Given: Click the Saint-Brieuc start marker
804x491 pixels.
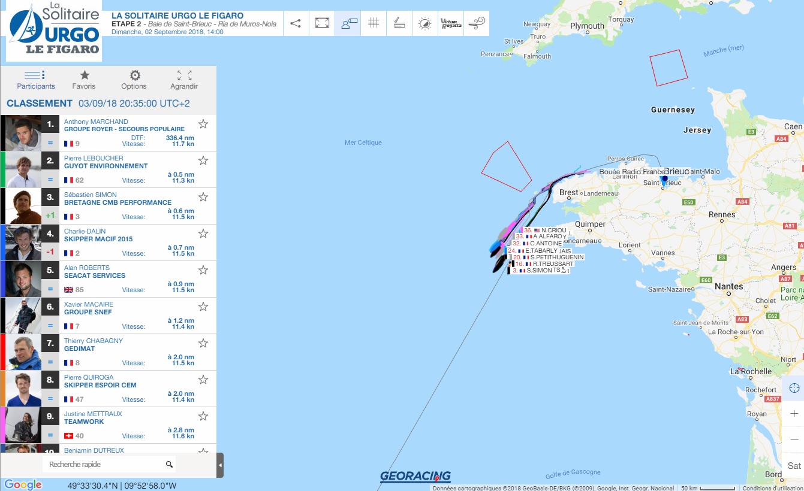Looking at the screenshot, I should [664, 180].
